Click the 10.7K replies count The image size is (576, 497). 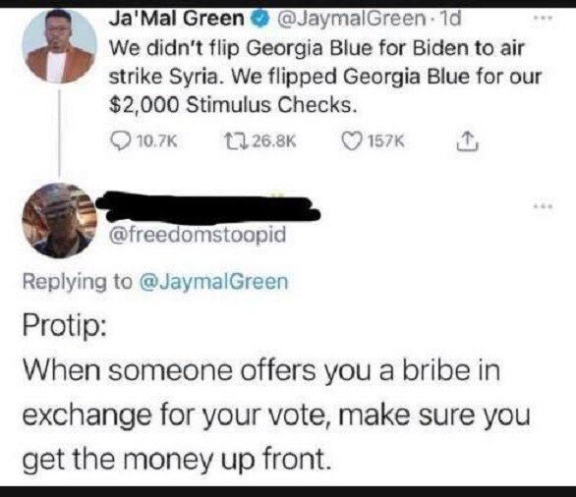[157, 141]
